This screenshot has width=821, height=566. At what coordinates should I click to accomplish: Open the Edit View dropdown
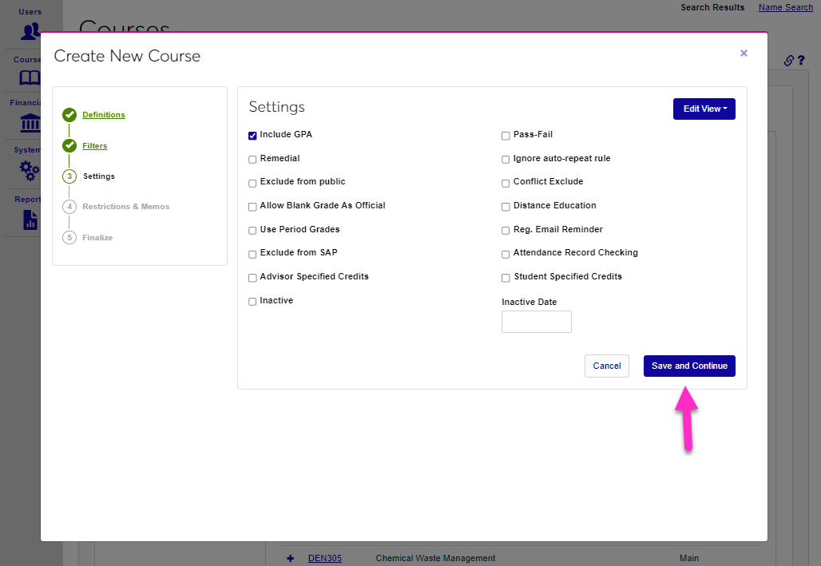click(704, 109)
